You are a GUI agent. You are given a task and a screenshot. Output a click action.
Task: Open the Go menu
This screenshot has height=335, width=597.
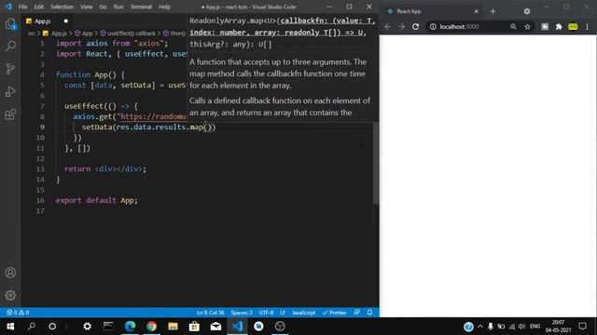coord(104,7)
